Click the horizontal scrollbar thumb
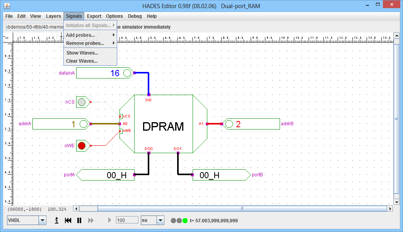 [242, 209]
